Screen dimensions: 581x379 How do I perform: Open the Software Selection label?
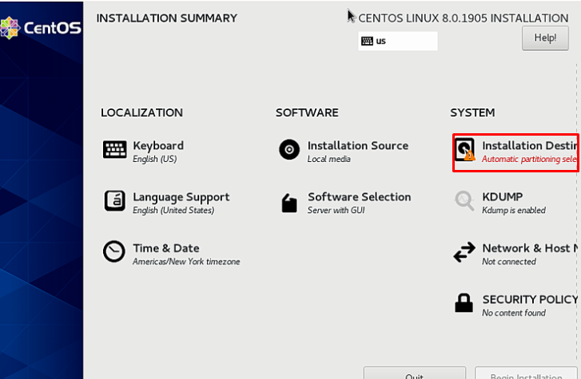(360, 197)
